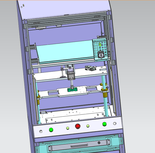Select the green indicator lamp on perforated box
Image resolution: width=155 pixels, height=153 pixels.
100,45
